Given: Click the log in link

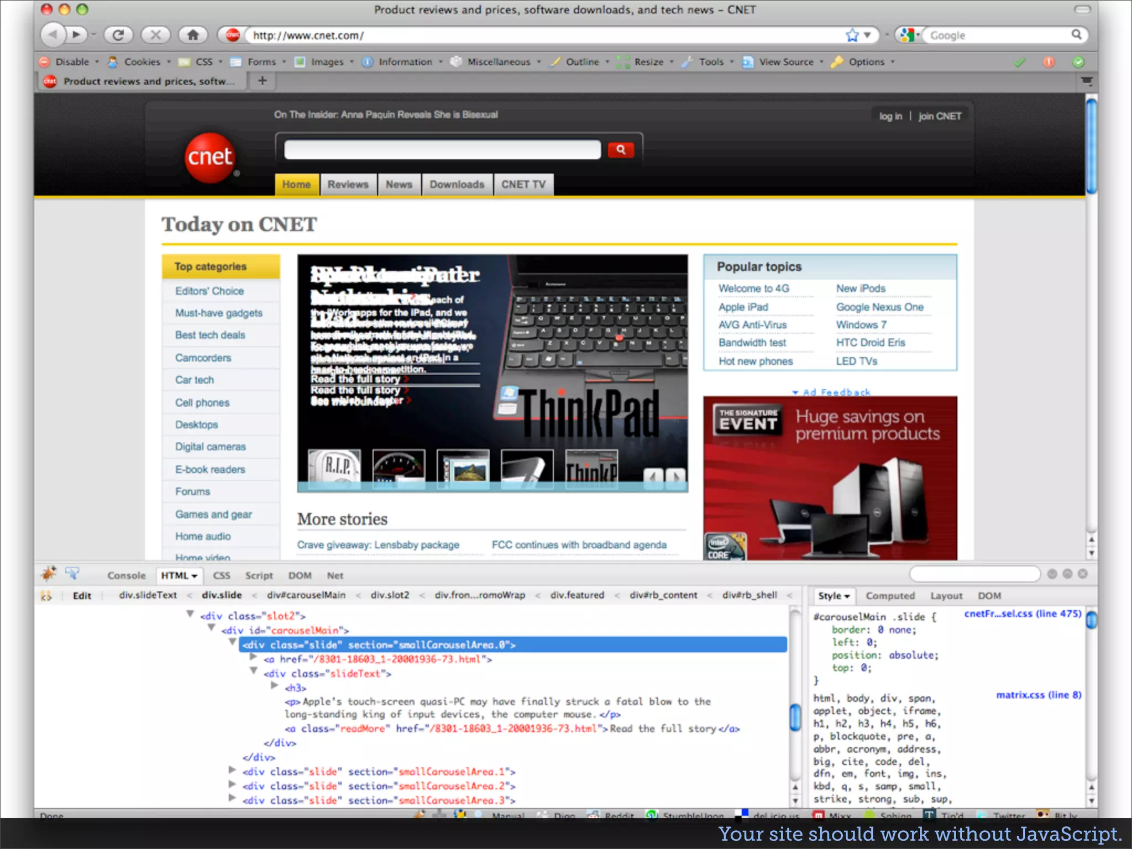Looking at the screenshot, I should pyautogui.click(x=890, y=116).
